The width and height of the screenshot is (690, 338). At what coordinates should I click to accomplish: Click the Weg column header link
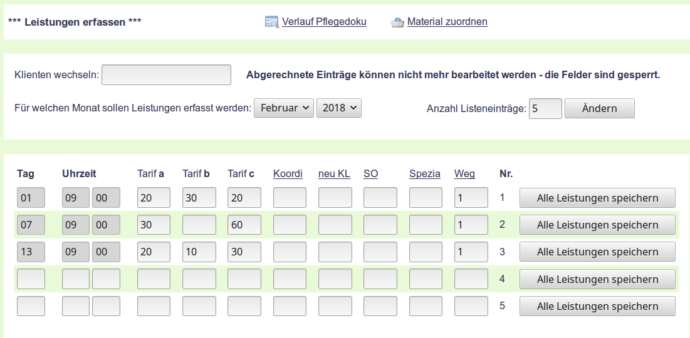[x=464, y=174]
